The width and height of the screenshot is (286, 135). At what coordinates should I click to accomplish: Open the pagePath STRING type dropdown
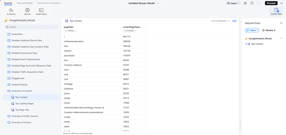tap(70, 31)
